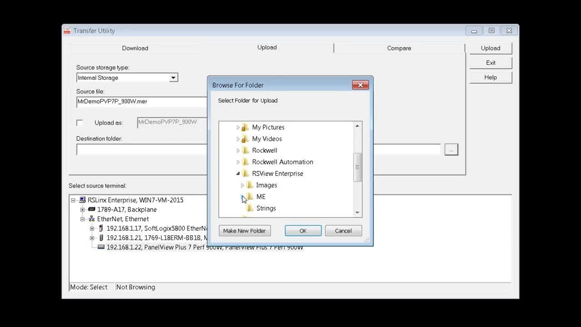Image resolution: width=581 pixels, height=327 pixels.
Task: Click the folder list scrollbar thumb
Action: tap(357, 167)
